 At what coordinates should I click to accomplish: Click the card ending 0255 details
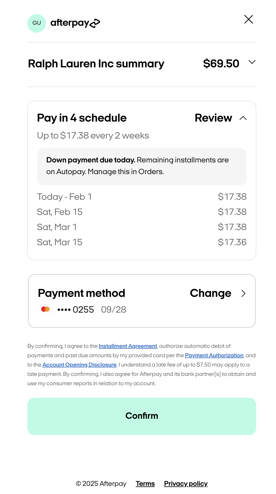(x=92, y=309)
